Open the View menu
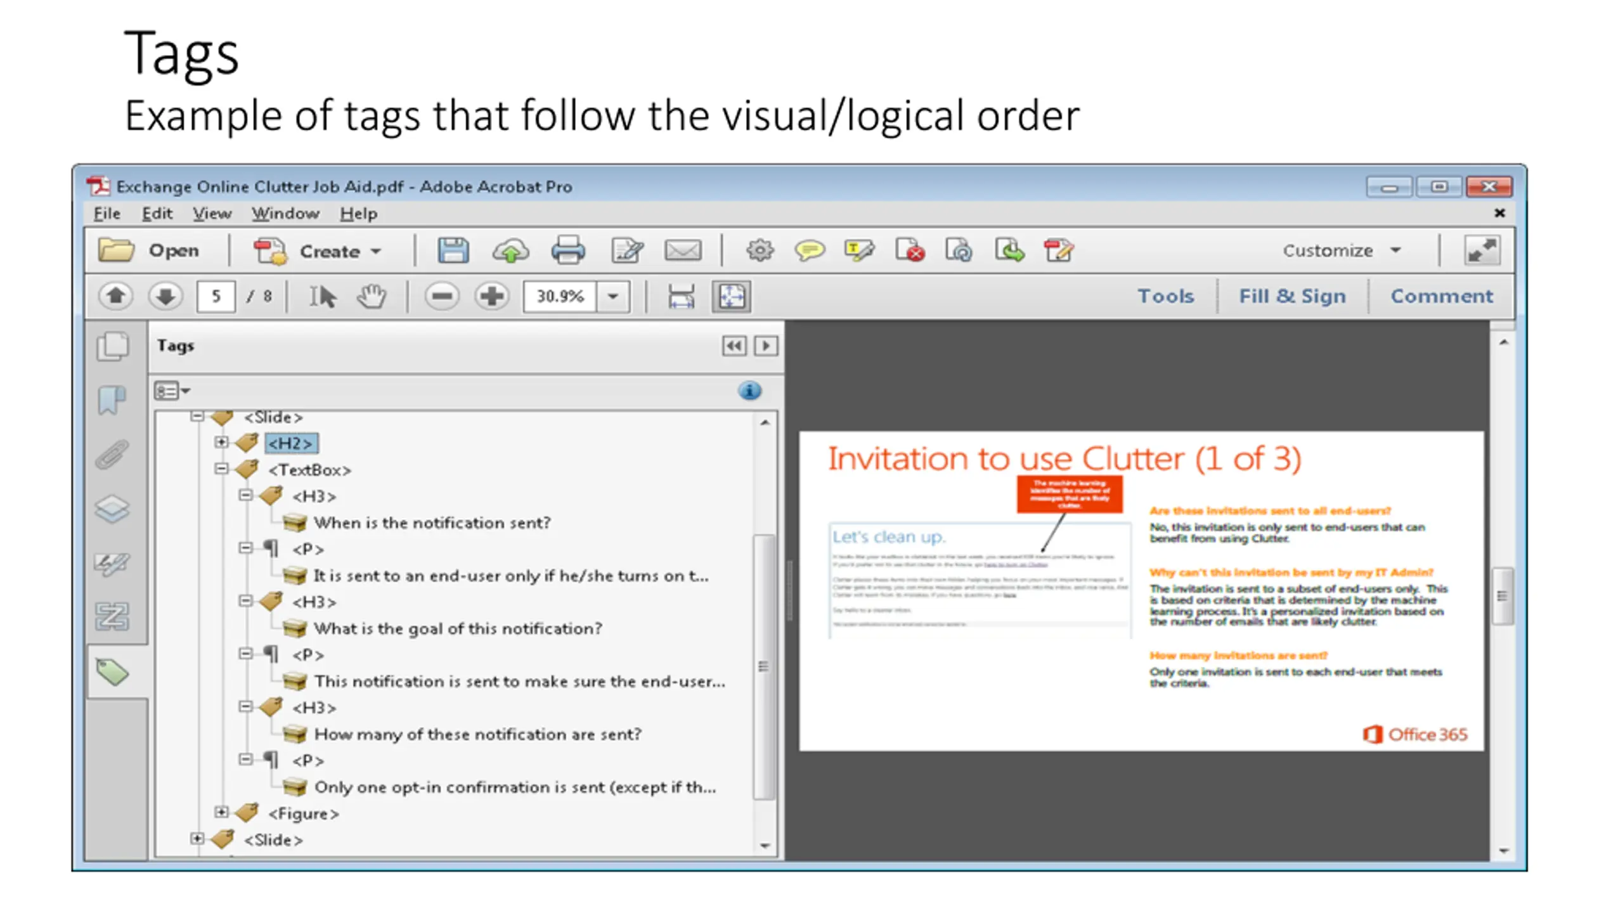 [212, 214]
